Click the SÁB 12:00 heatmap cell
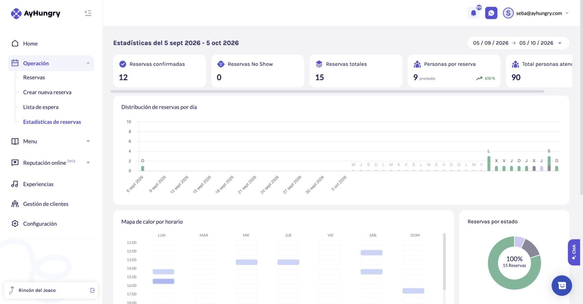 371,253
